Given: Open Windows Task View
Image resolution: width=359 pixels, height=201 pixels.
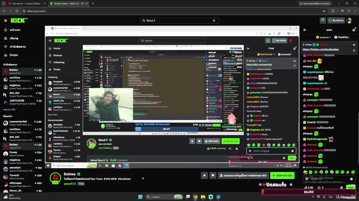Looking at the screenshot, I should click(188, 197).
